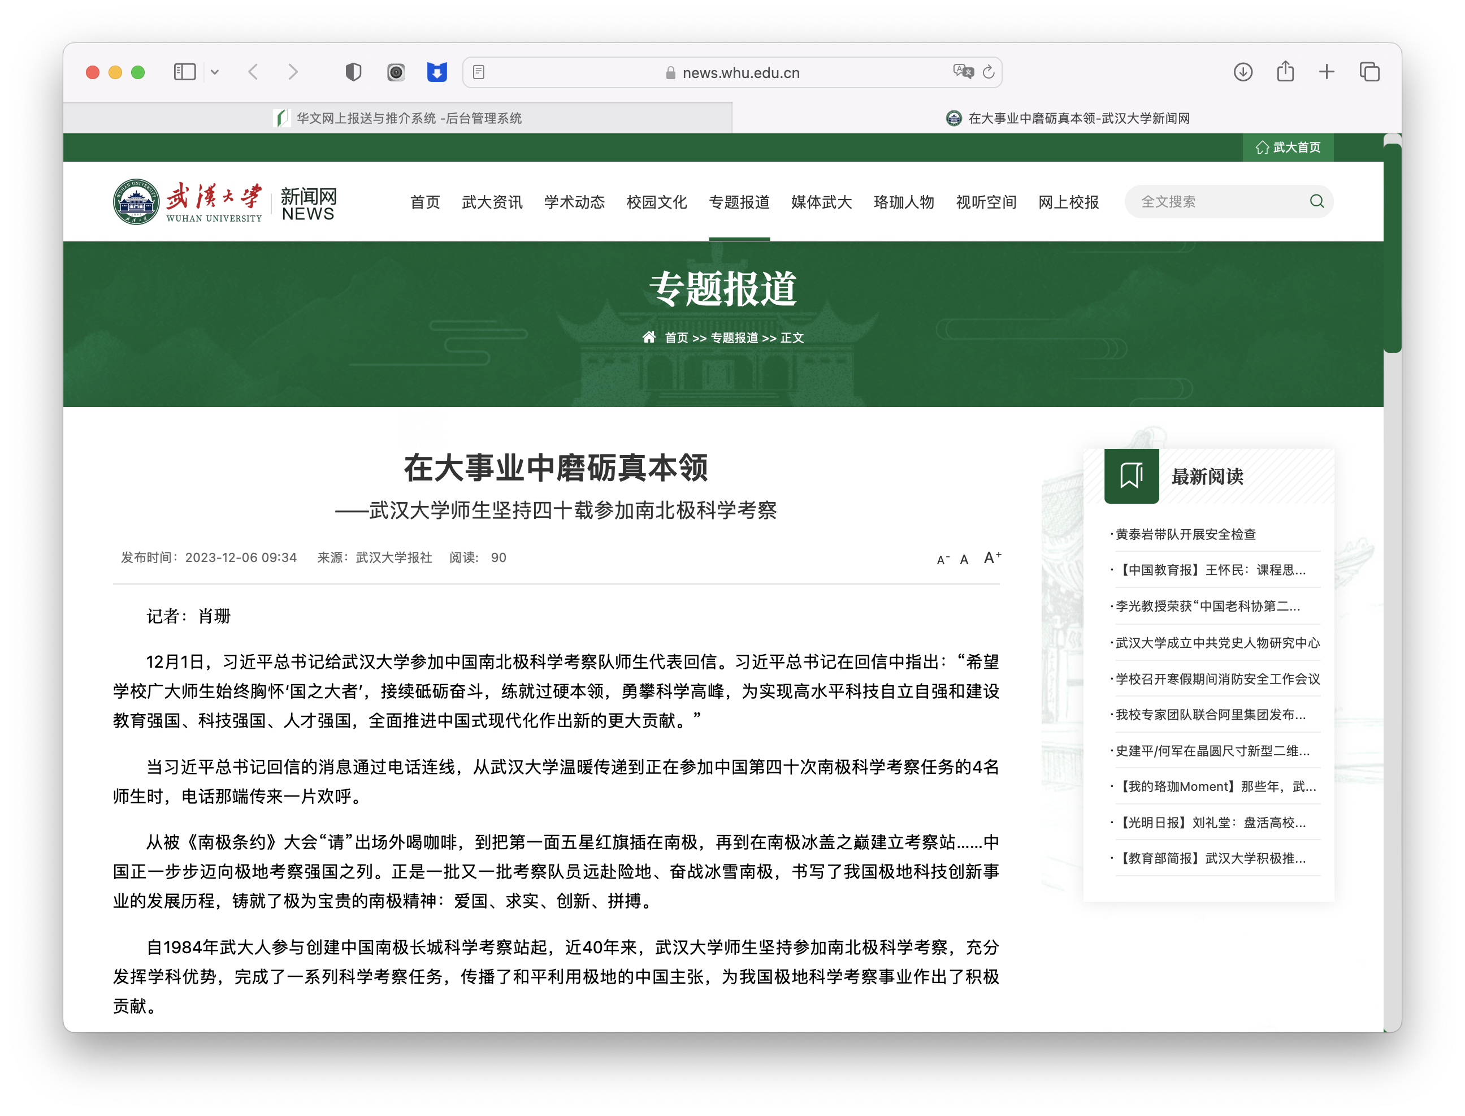Increase article font size with A+

[x=992, y=558]
